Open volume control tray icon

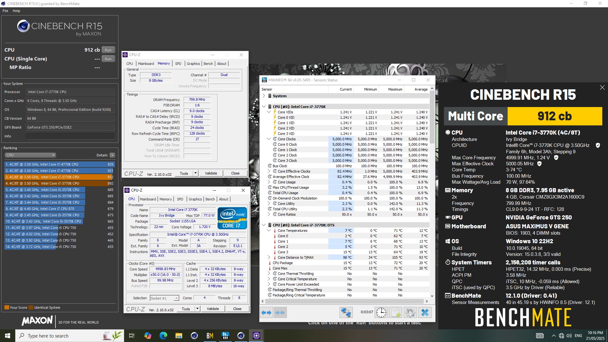point(569,336)
